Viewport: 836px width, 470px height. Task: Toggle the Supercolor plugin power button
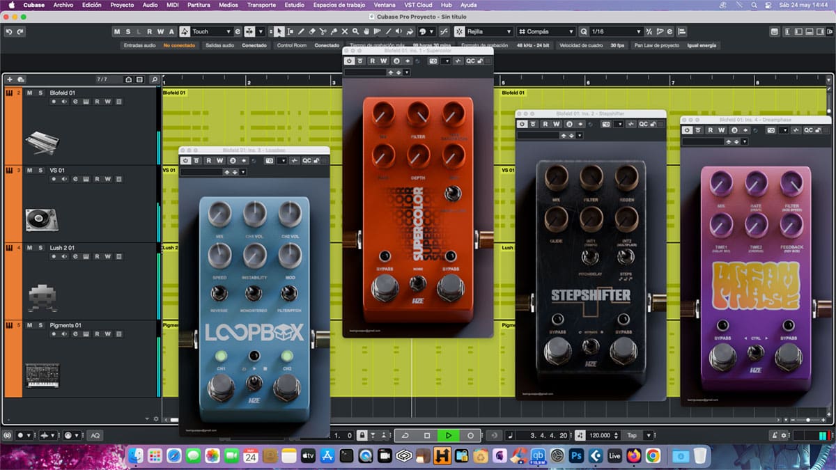(349, 61)
